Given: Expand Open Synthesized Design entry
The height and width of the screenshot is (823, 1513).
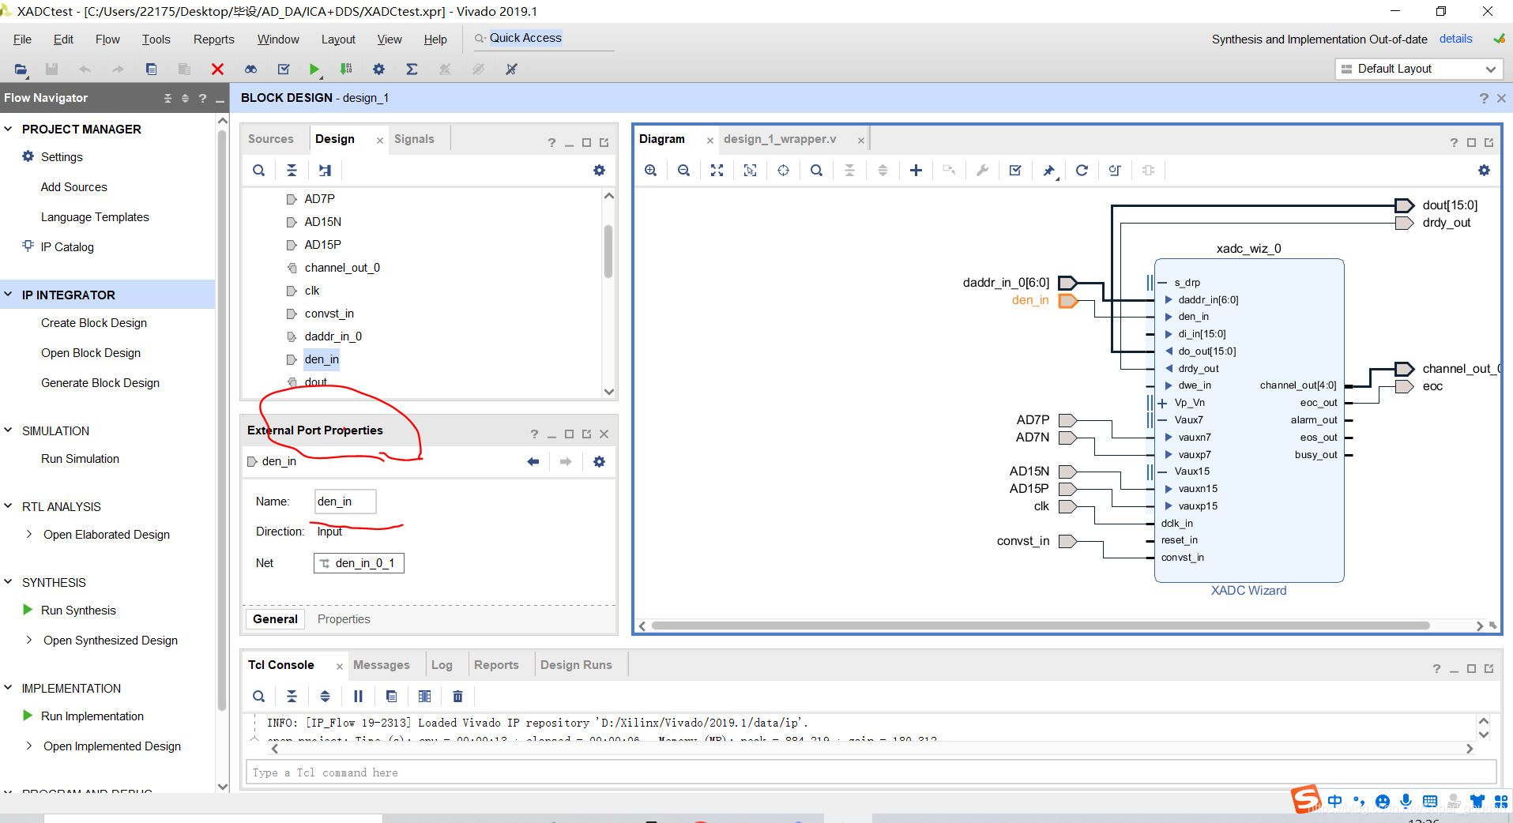Looking at the screenshot, I should 29,641.
